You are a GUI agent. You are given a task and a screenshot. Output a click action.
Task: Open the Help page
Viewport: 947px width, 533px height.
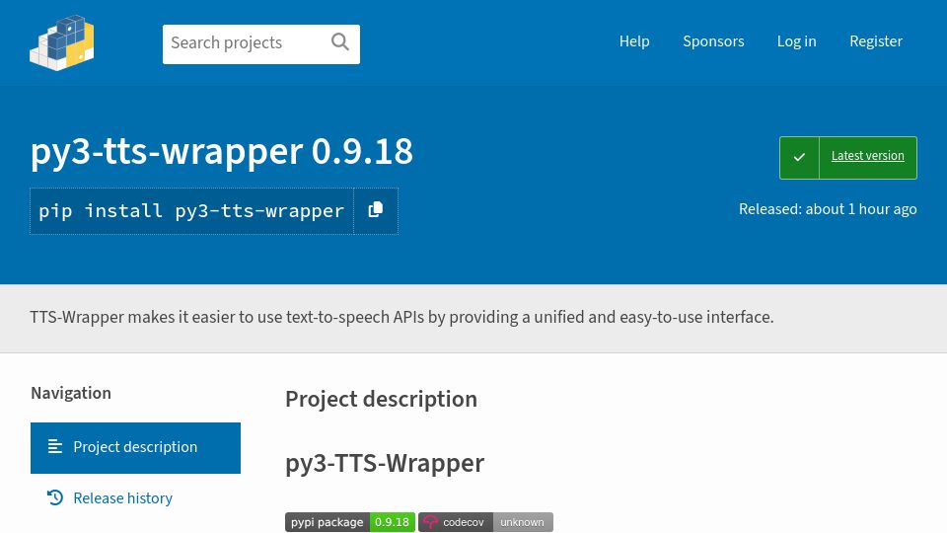point(634,41)
